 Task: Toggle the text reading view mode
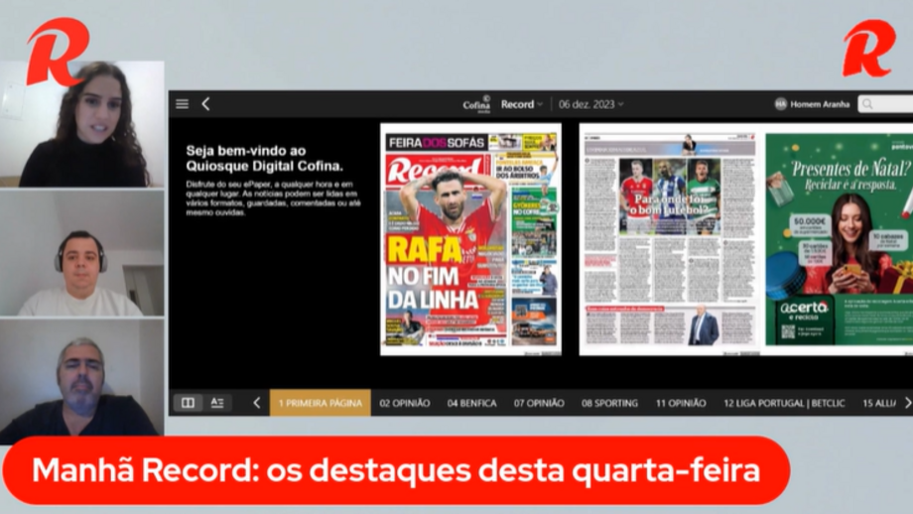[x=217, y=403]
